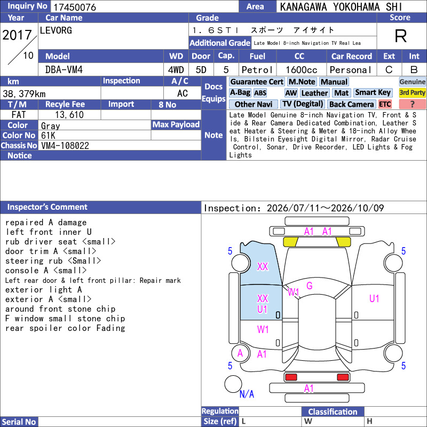This screenshot has width=427, height=427.
Task: Open the Inspector's Comment header
Action: 100,207
